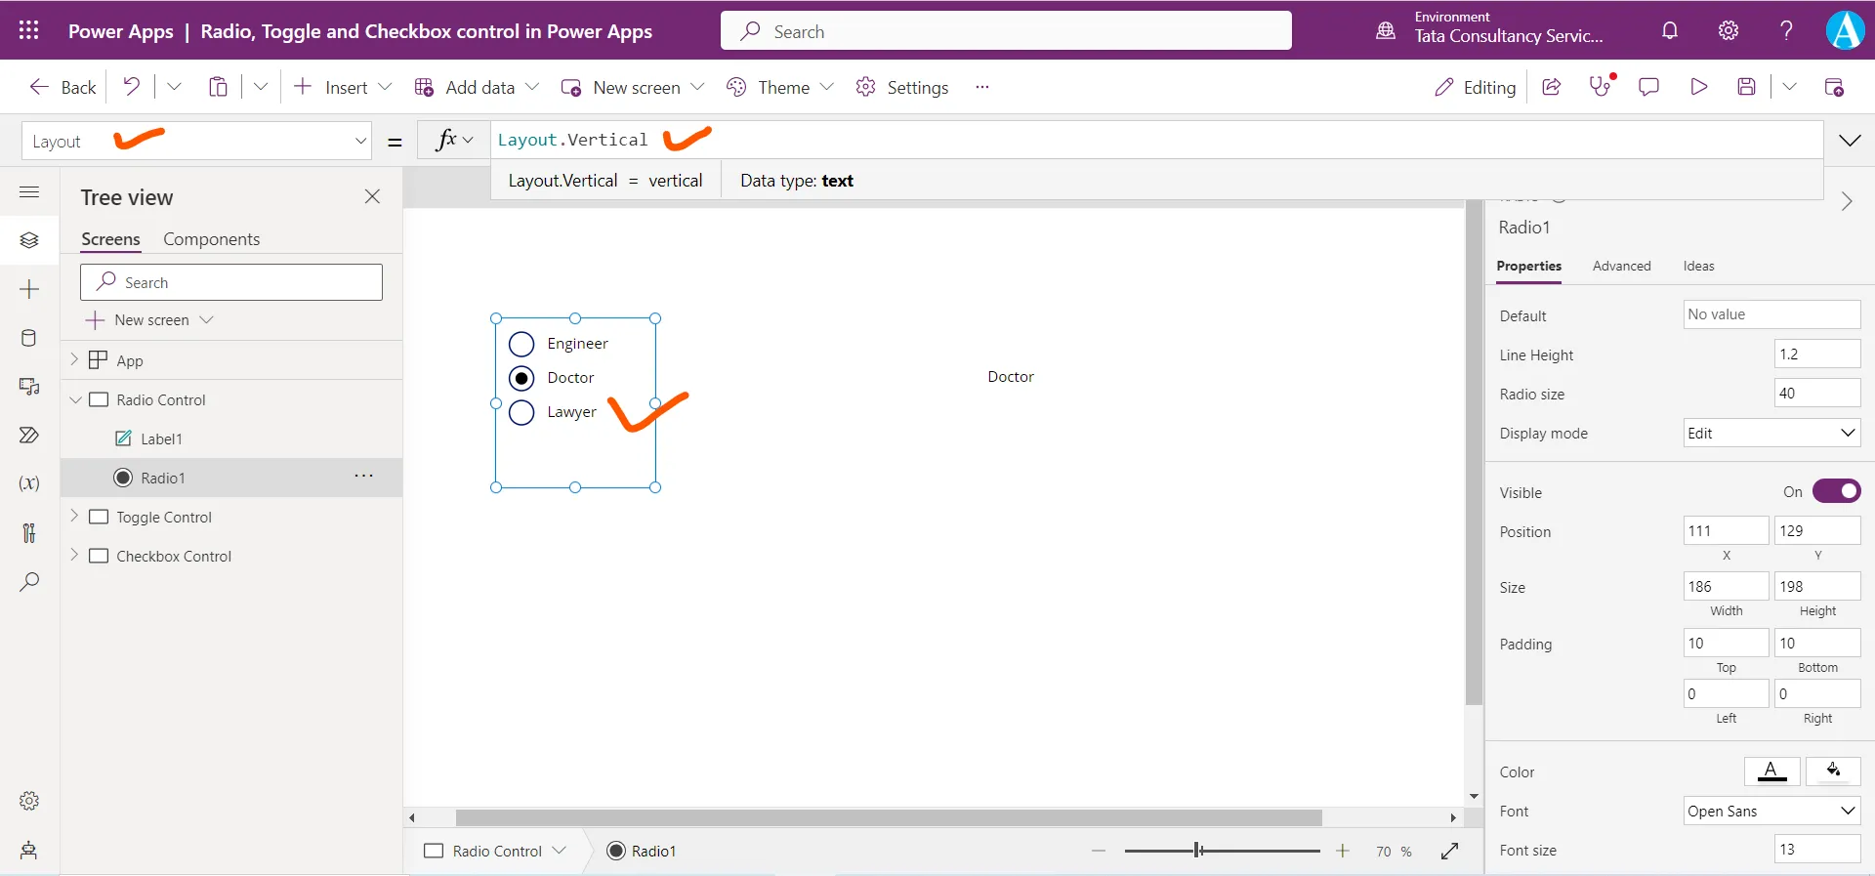Open the sidebar Settings gear at bottom

click(29, 801)
